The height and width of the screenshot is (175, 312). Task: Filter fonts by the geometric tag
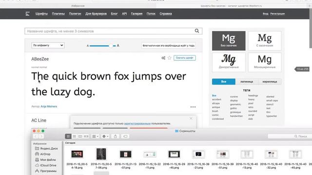235,105
